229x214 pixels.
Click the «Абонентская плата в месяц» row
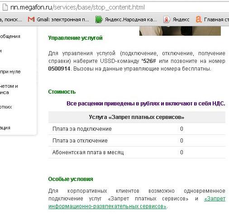click(x=137, y=152)
